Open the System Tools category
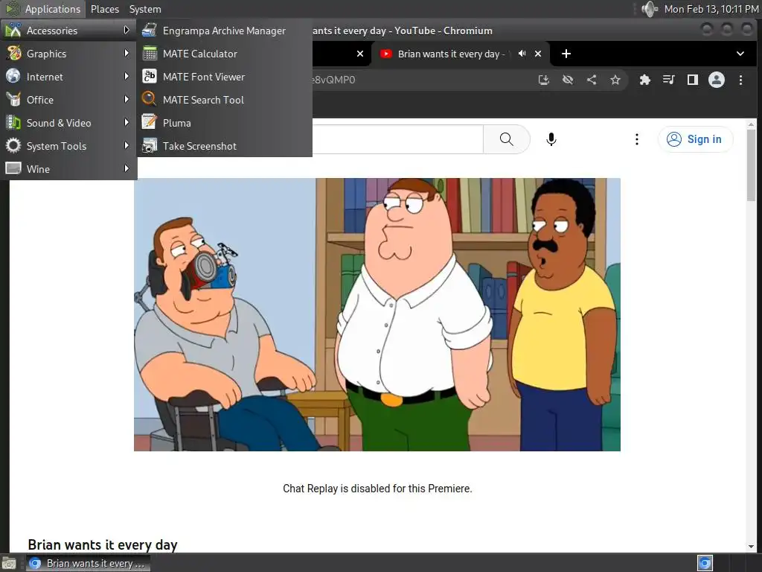762x572 pixels. point(68,146)
